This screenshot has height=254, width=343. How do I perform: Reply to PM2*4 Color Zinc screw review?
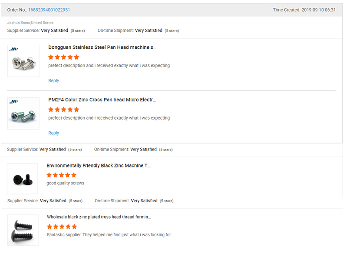tap(53, 133)
